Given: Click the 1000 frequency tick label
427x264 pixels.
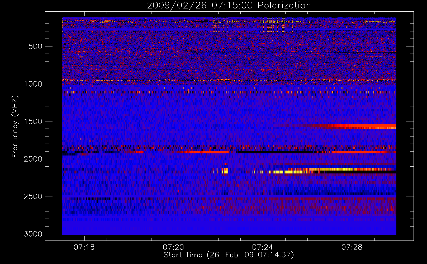Looking at the screenshot, I should [33, 84].
